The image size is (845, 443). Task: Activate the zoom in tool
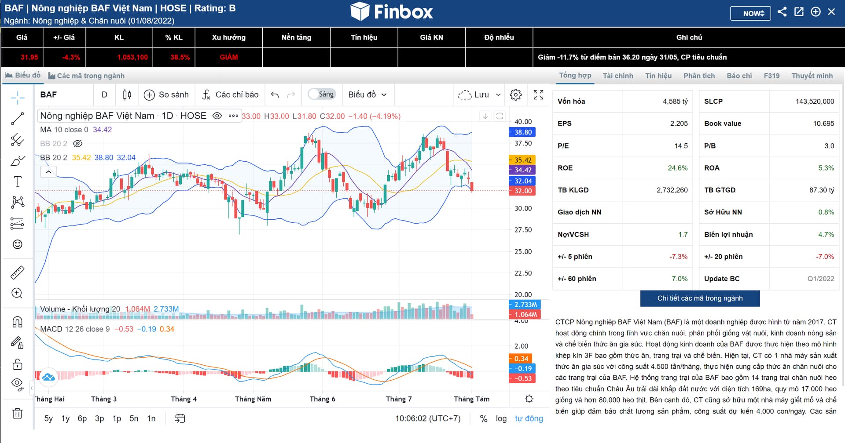pos(18,294)
